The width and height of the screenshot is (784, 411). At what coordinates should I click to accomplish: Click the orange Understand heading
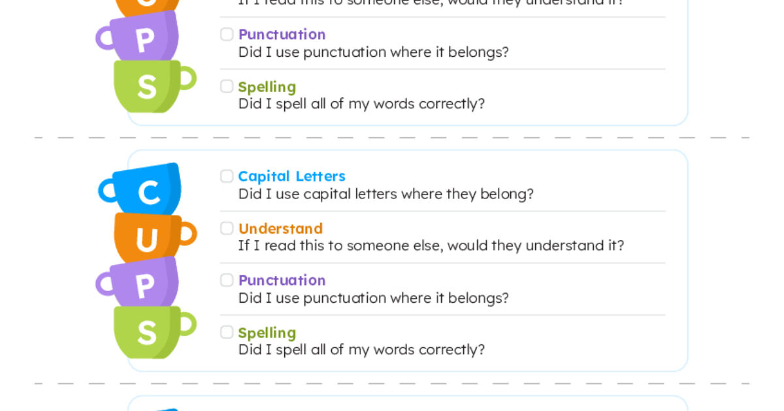click(280, 228)
